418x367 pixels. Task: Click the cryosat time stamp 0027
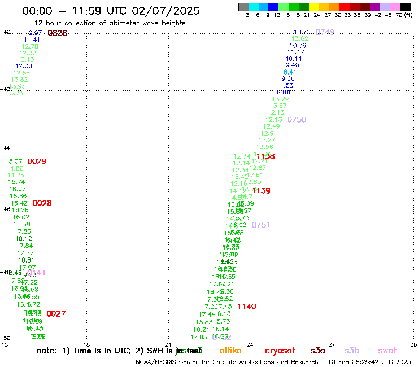[x=56, y=314]
